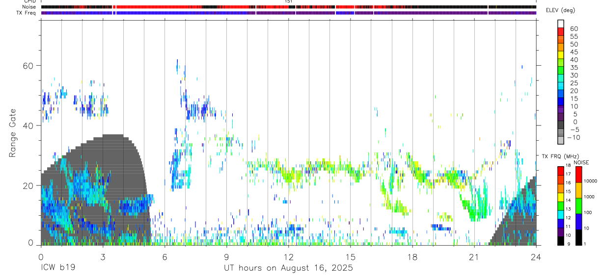The height and width of the screenshot is (278, 603).
Task: Click the 'ELEV (deg)' color bar title
Action: coord(561,10)
